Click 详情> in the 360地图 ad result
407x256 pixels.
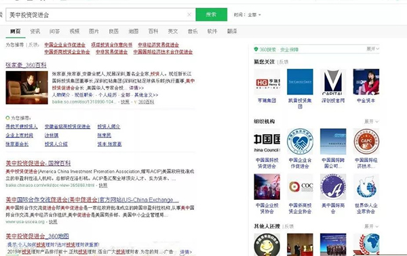[x=186, y=252]
